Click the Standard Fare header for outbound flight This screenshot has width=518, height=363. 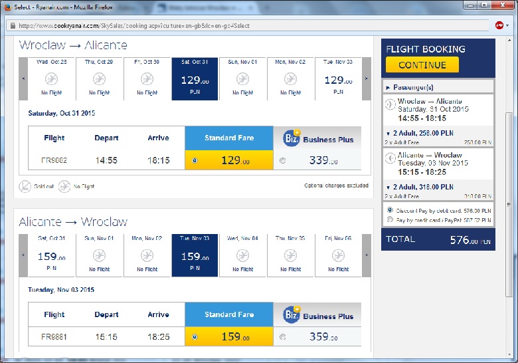pos(229,138)
